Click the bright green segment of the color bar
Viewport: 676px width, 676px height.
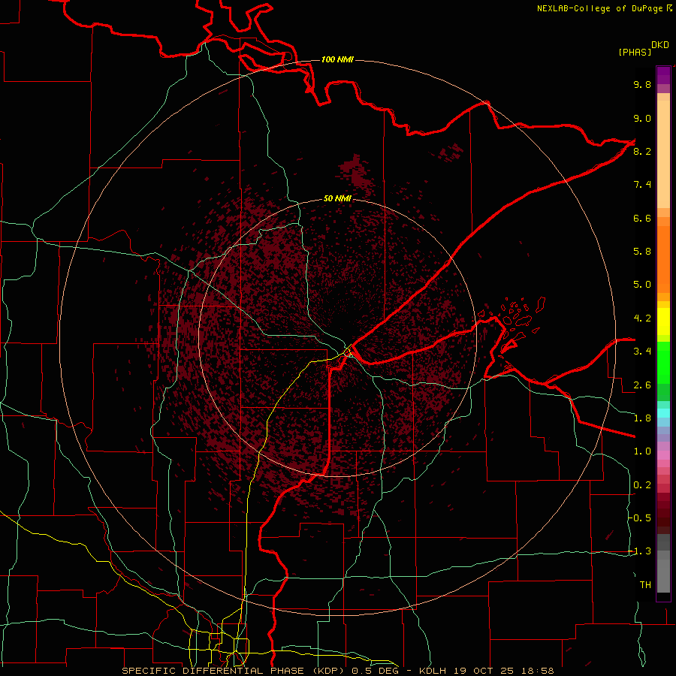[x=663, y=362]
